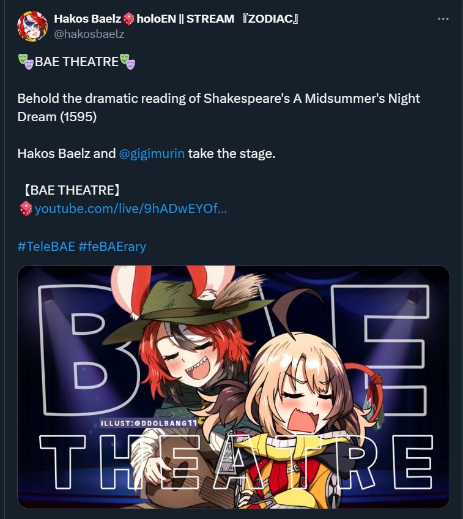This screenshot has height=519, width=463.
Task: Click the STREAM 『ZODIAC』 name text
Action: point(243,18)
